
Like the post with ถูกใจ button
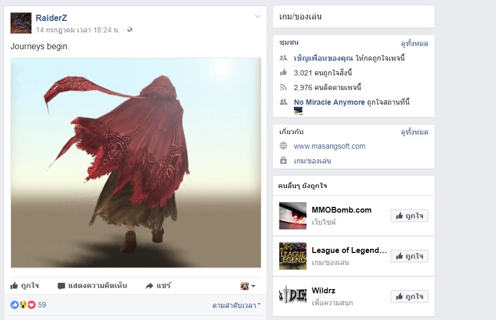coord(25,286)
